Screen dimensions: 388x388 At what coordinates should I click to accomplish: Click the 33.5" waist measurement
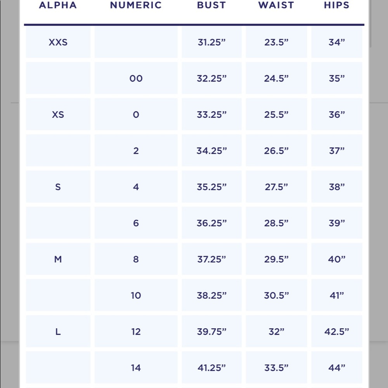tap(276, 367)
